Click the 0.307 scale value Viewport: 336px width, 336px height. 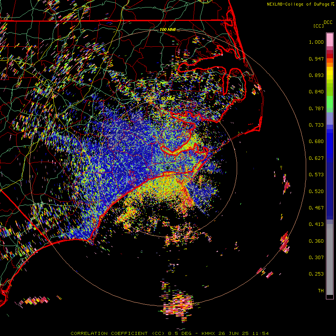coord(316,258)
